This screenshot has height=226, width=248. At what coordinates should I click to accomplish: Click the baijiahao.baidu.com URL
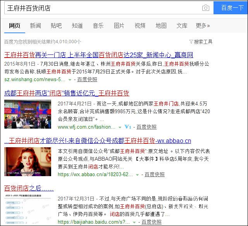click(94, 222)
